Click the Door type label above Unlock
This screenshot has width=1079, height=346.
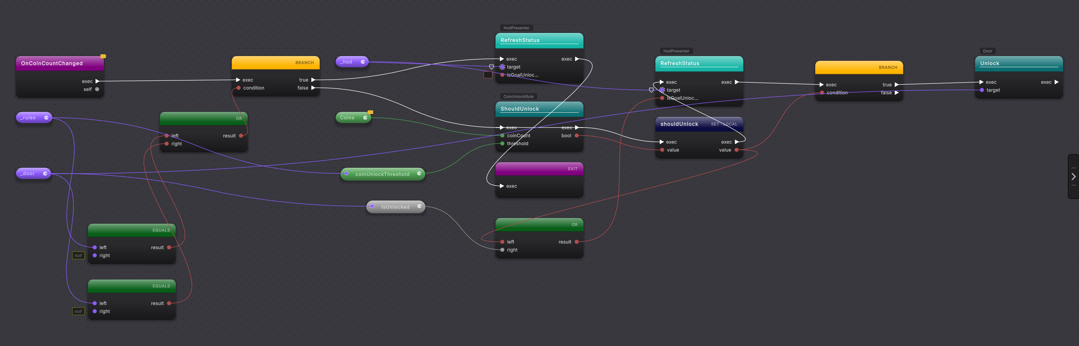click(x=988, y=51)
